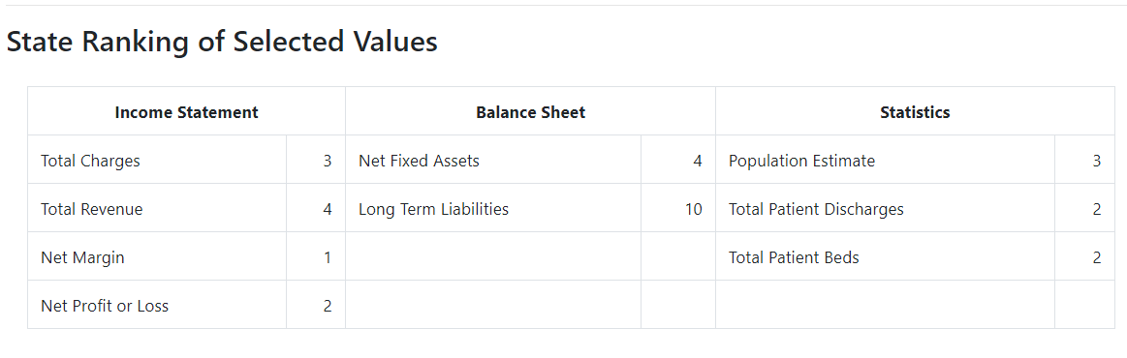This screenshot has height=358, width=1127.
Task: Click the Total Patient Beds rank value
Action: coord(1097,257)
